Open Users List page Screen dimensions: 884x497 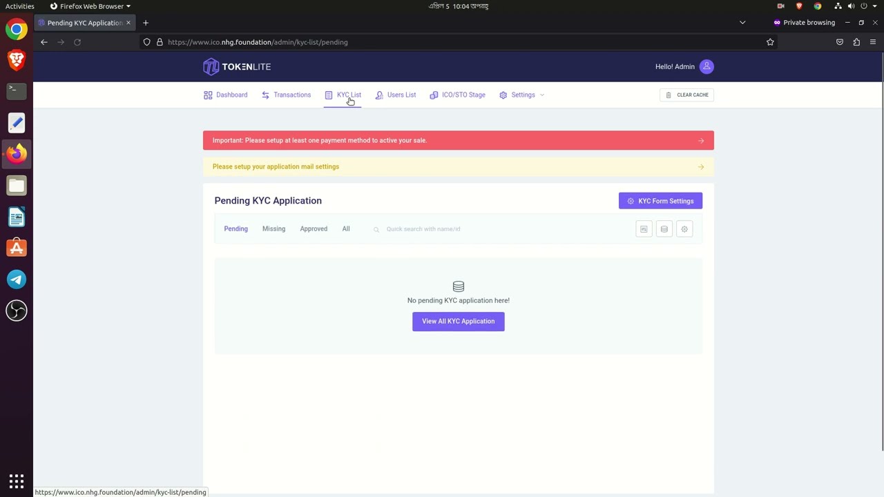coord(395,95)
